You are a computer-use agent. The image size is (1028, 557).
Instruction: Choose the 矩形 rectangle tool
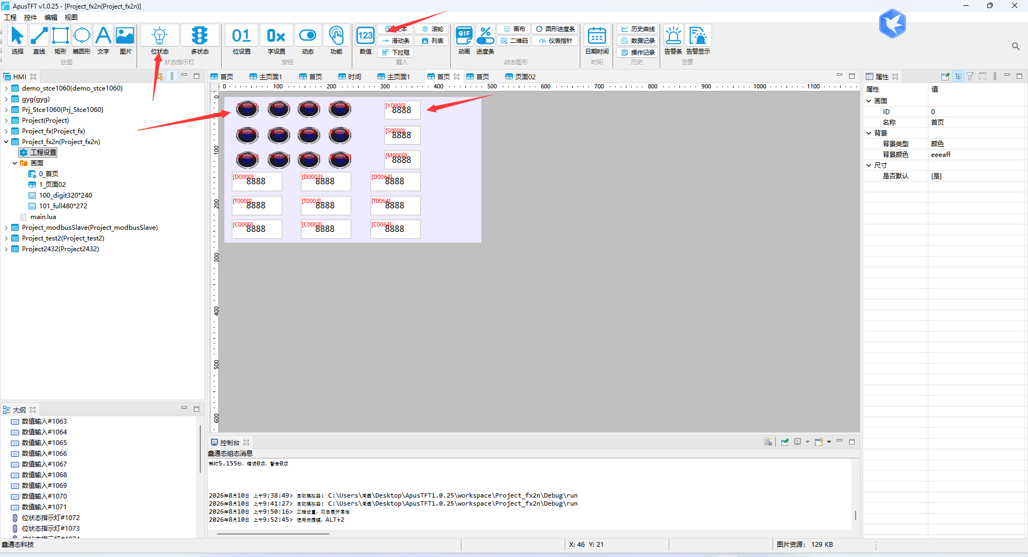61,40
